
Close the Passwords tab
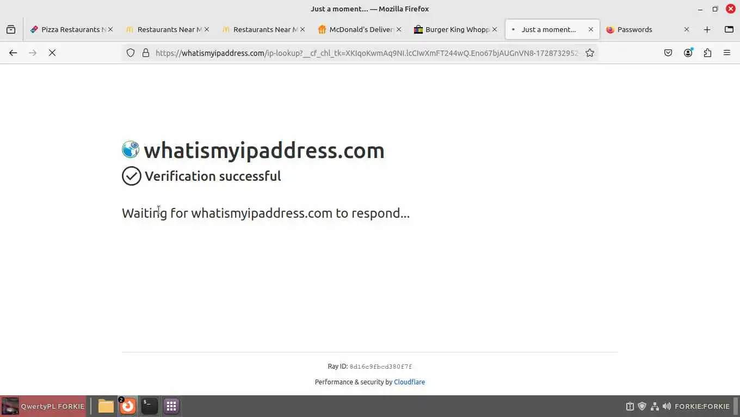[x=687, y=29]
